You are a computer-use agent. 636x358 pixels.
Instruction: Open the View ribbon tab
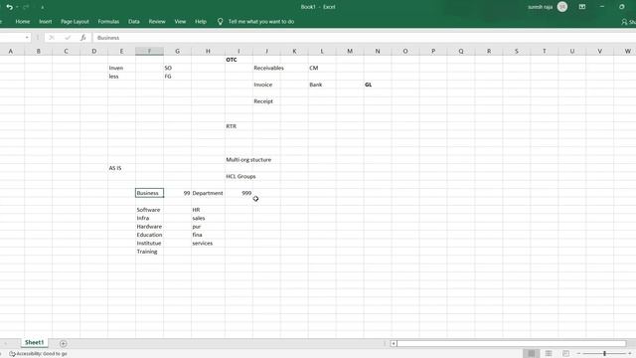coord(180,22)
